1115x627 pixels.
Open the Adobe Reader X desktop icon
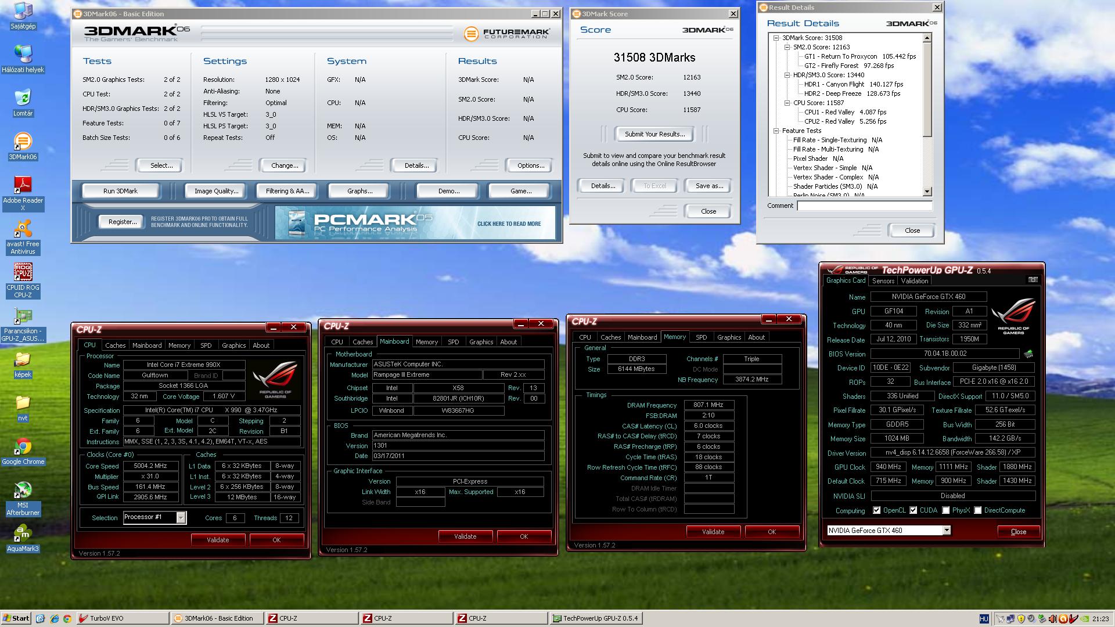point(23,186)
